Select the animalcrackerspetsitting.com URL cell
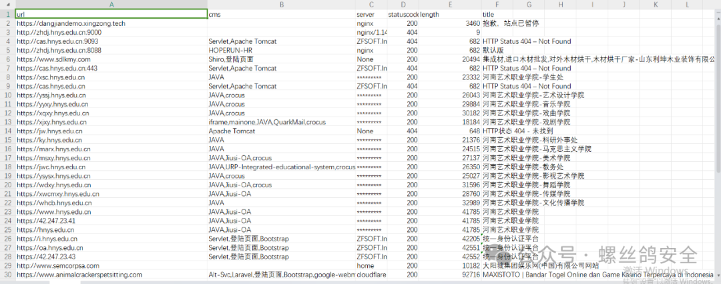Image resolution: width=721 pixels, height=284 pixels. (111, 275)
